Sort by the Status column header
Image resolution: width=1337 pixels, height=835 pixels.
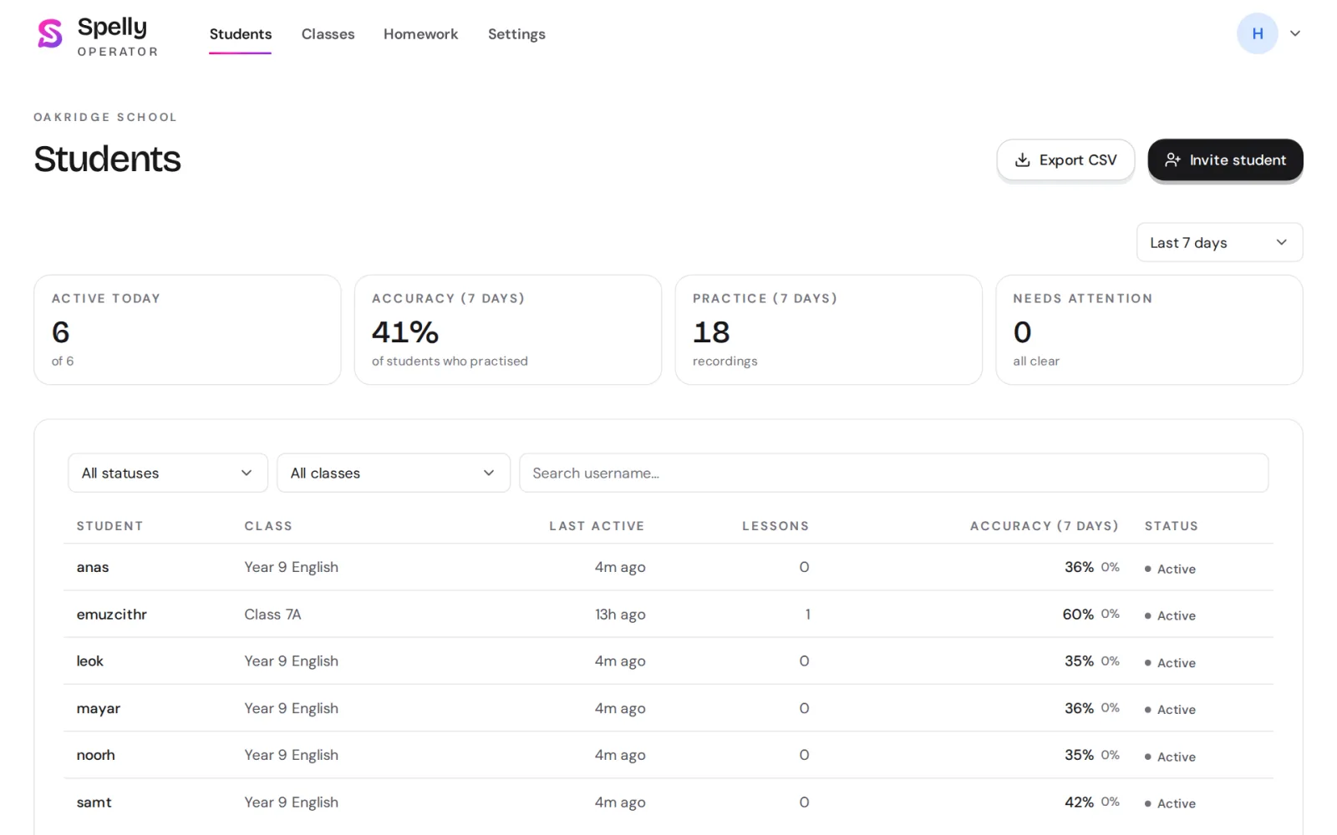[x=1171, y=526]
